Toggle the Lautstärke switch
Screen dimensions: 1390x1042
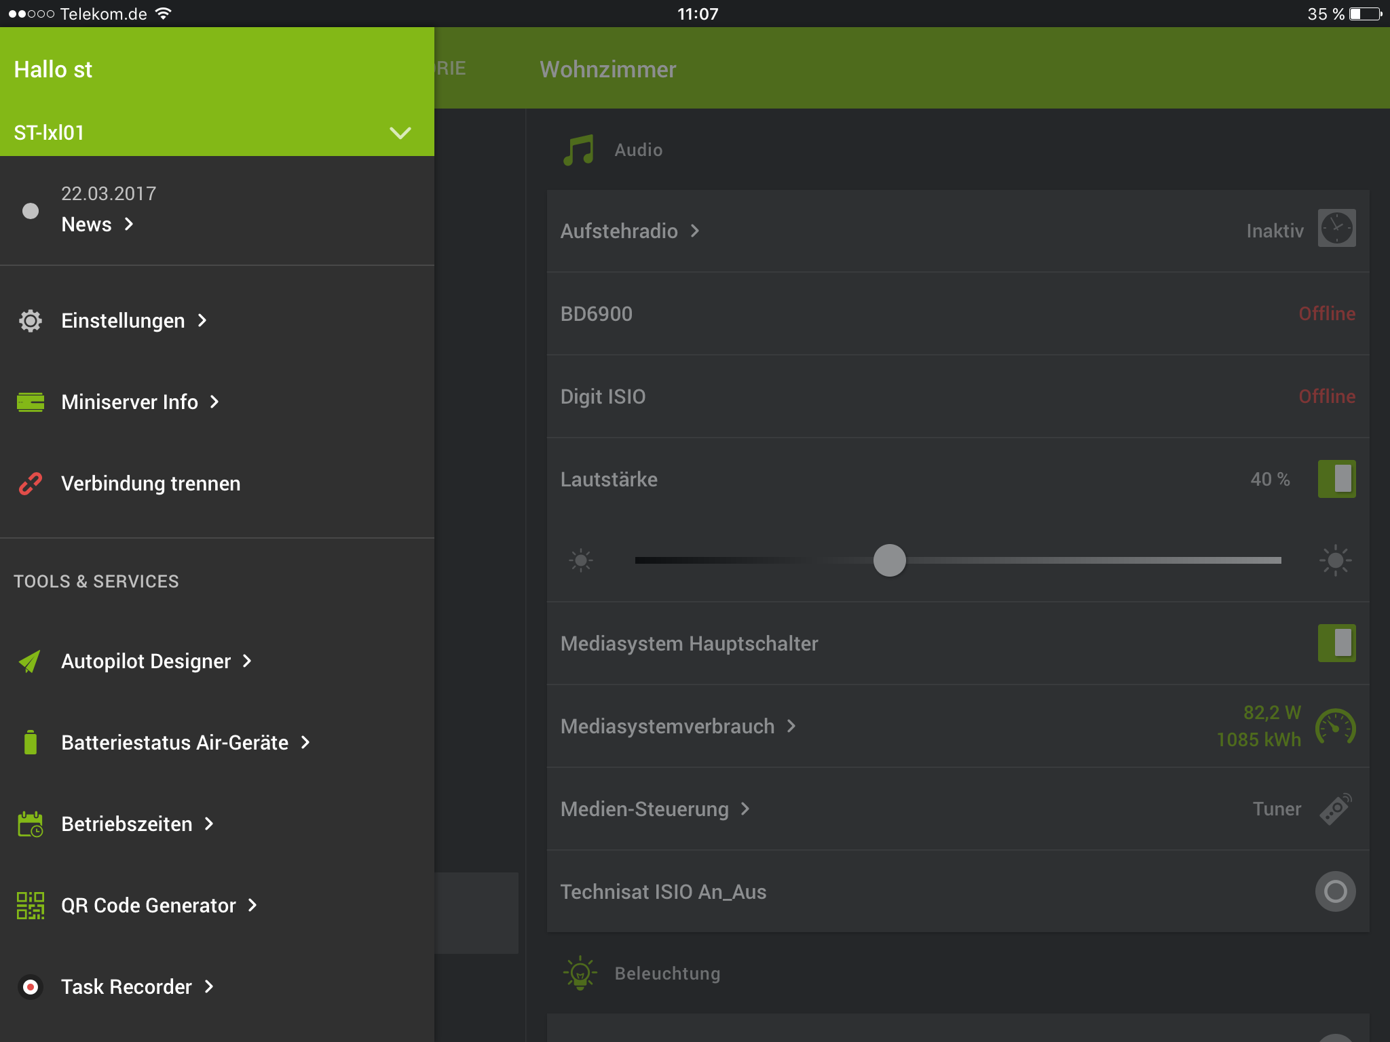pos(1336,479)
